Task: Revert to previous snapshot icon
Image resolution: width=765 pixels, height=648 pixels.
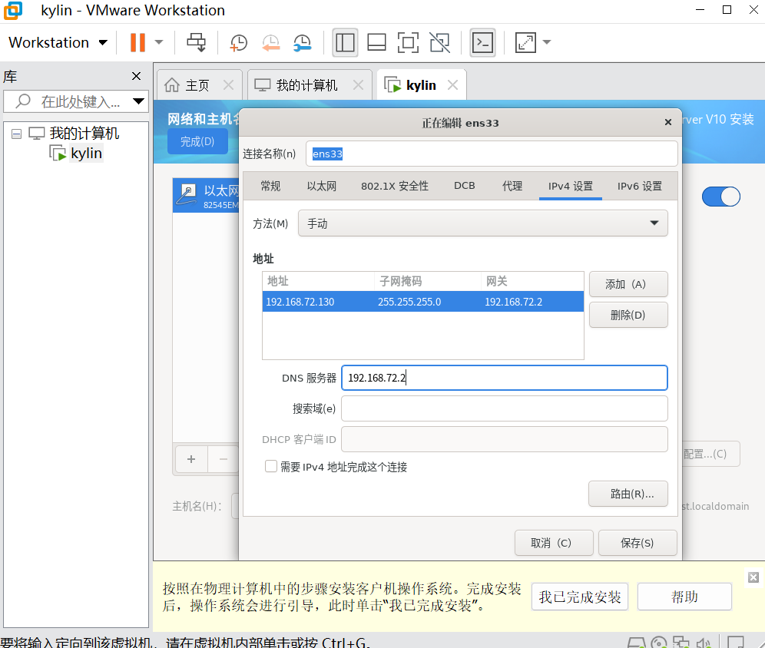Action: 271,42
